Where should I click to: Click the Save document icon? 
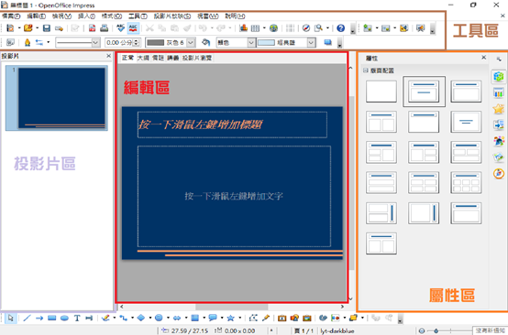[x=47, y=28]
